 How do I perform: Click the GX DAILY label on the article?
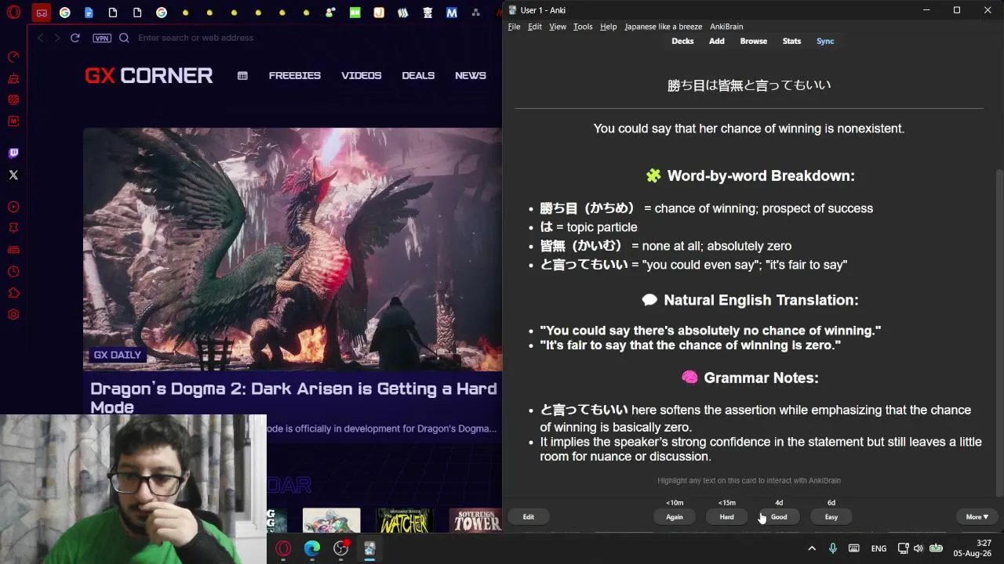click(x=118, y=355)
